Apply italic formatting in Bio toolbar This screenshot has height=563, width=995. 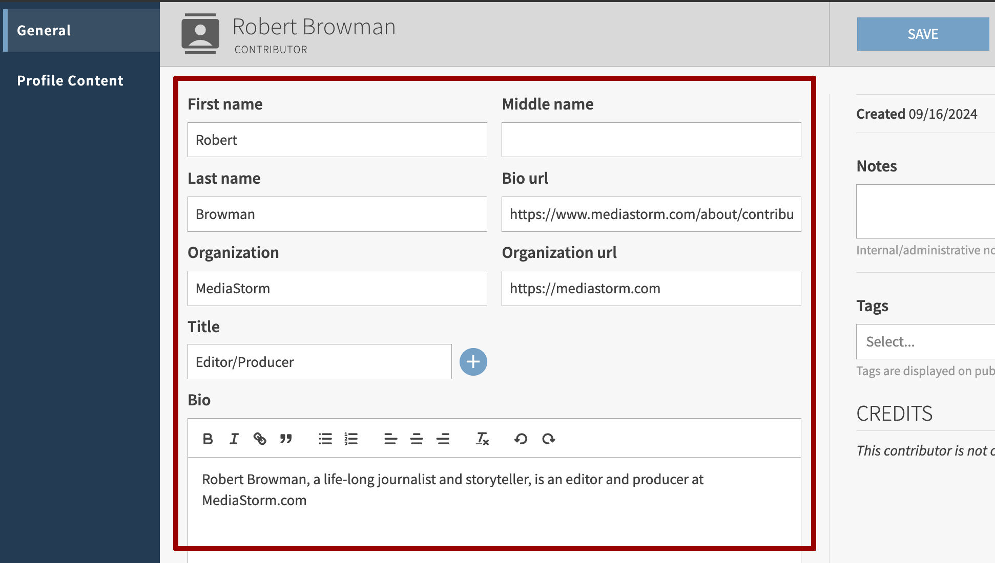tap(234, 439)
